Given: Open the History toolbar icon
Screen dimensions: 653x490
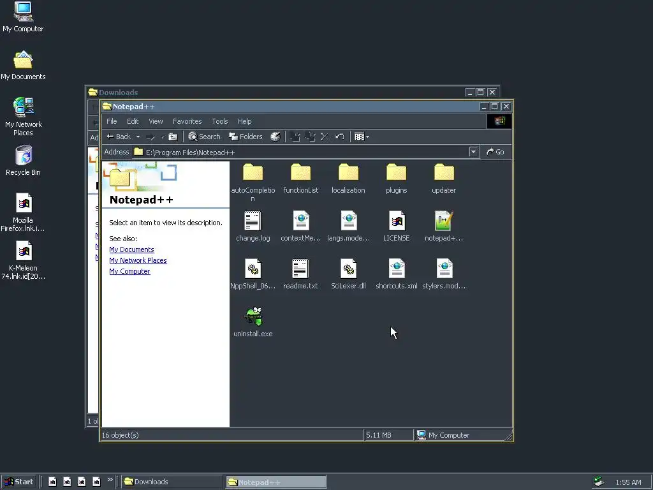Looking at the screenshot, I should point(275,137).
